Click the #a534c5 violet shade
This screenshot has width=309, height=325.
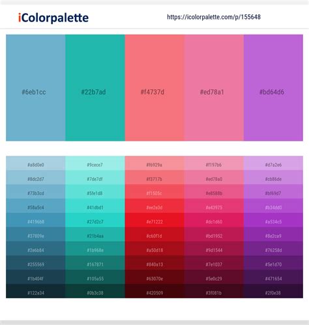click(x=273, y=220)
